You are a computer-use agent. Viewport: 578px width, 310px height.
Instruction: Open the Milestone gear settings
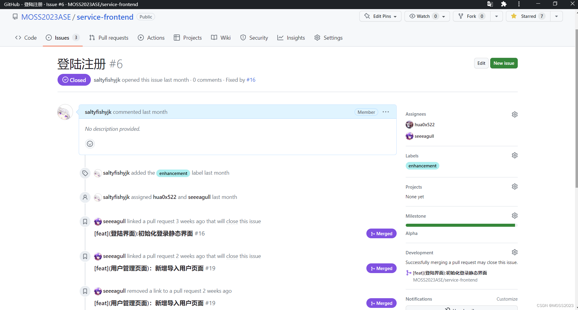(x=514, y=216)
